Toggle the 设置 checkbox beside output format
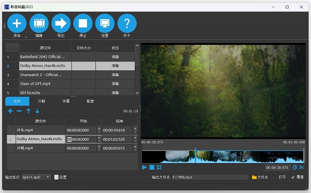This screenshot has height=193, width=311. click(56, 177)
